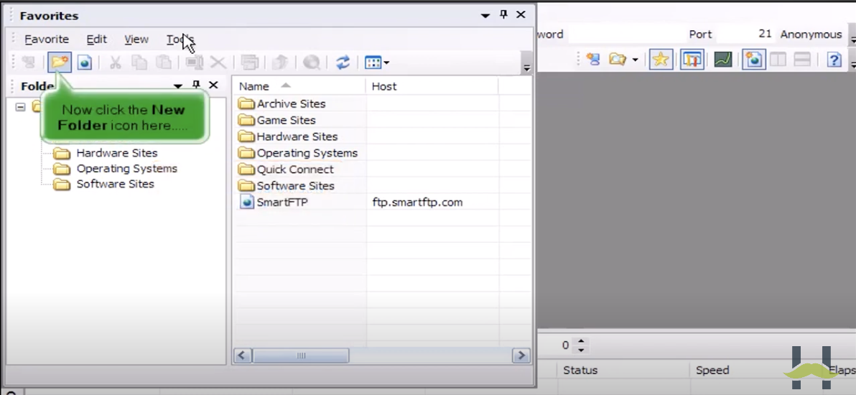This screenshot has height=395, width=856.
Task: Open the Edit menu in Favorites
Action: (x=97, y=39)
